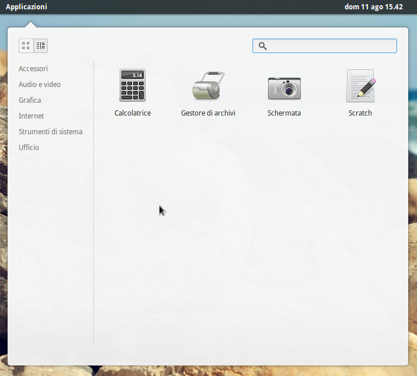This screenshot has height=376, width=417.
Task: Open the date and time indicator
Action: pos(373,6)
